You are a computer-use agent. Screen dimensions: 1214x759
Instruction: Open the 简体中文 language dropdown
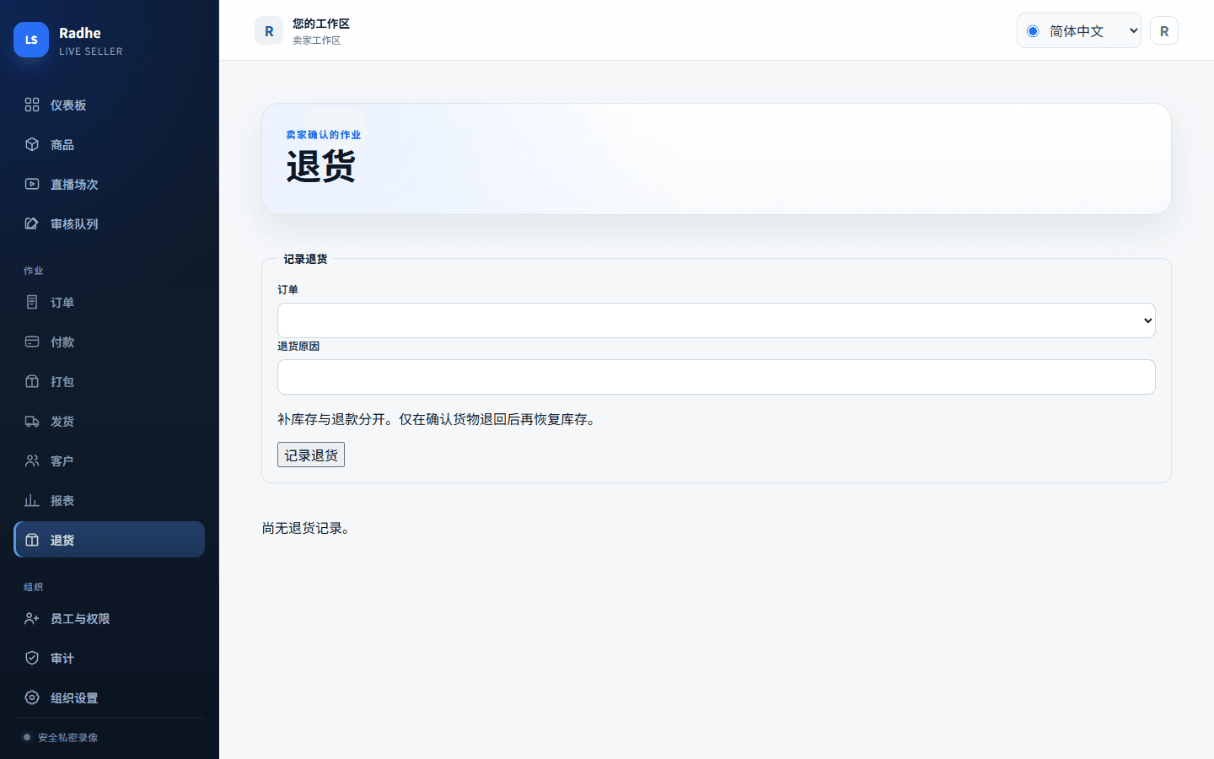click(1079, 30)
